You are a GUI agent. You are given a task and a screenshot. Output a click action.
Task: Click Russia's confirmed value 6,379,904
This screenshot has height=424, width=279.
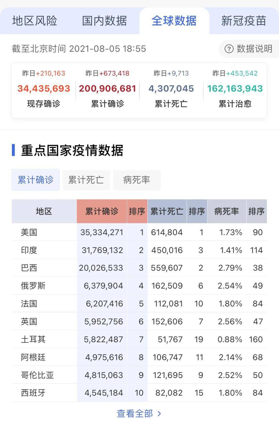(104, 286)
